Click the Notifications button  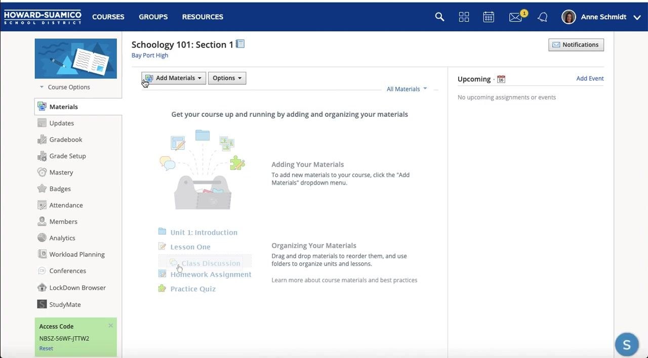click(x=576, y=44)
